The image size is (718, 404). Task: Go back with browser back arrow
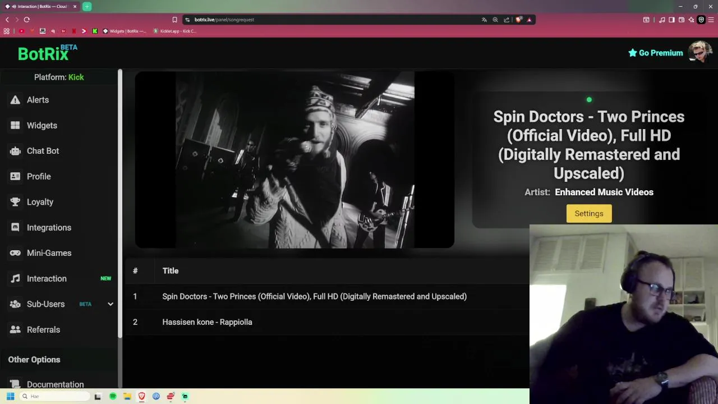coord(7,20)
